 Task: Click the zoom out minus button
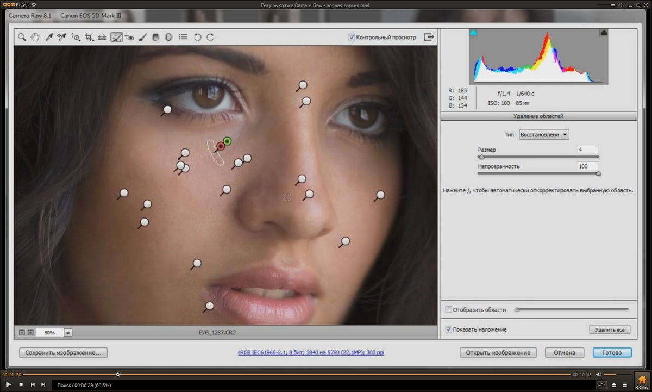click(x=22, y=332)
